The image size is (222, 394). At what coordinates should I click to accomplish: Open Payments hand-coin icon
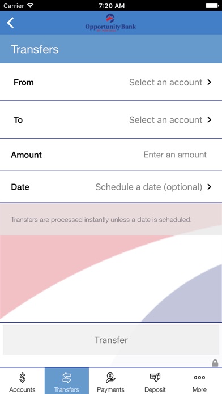point(110,378)
